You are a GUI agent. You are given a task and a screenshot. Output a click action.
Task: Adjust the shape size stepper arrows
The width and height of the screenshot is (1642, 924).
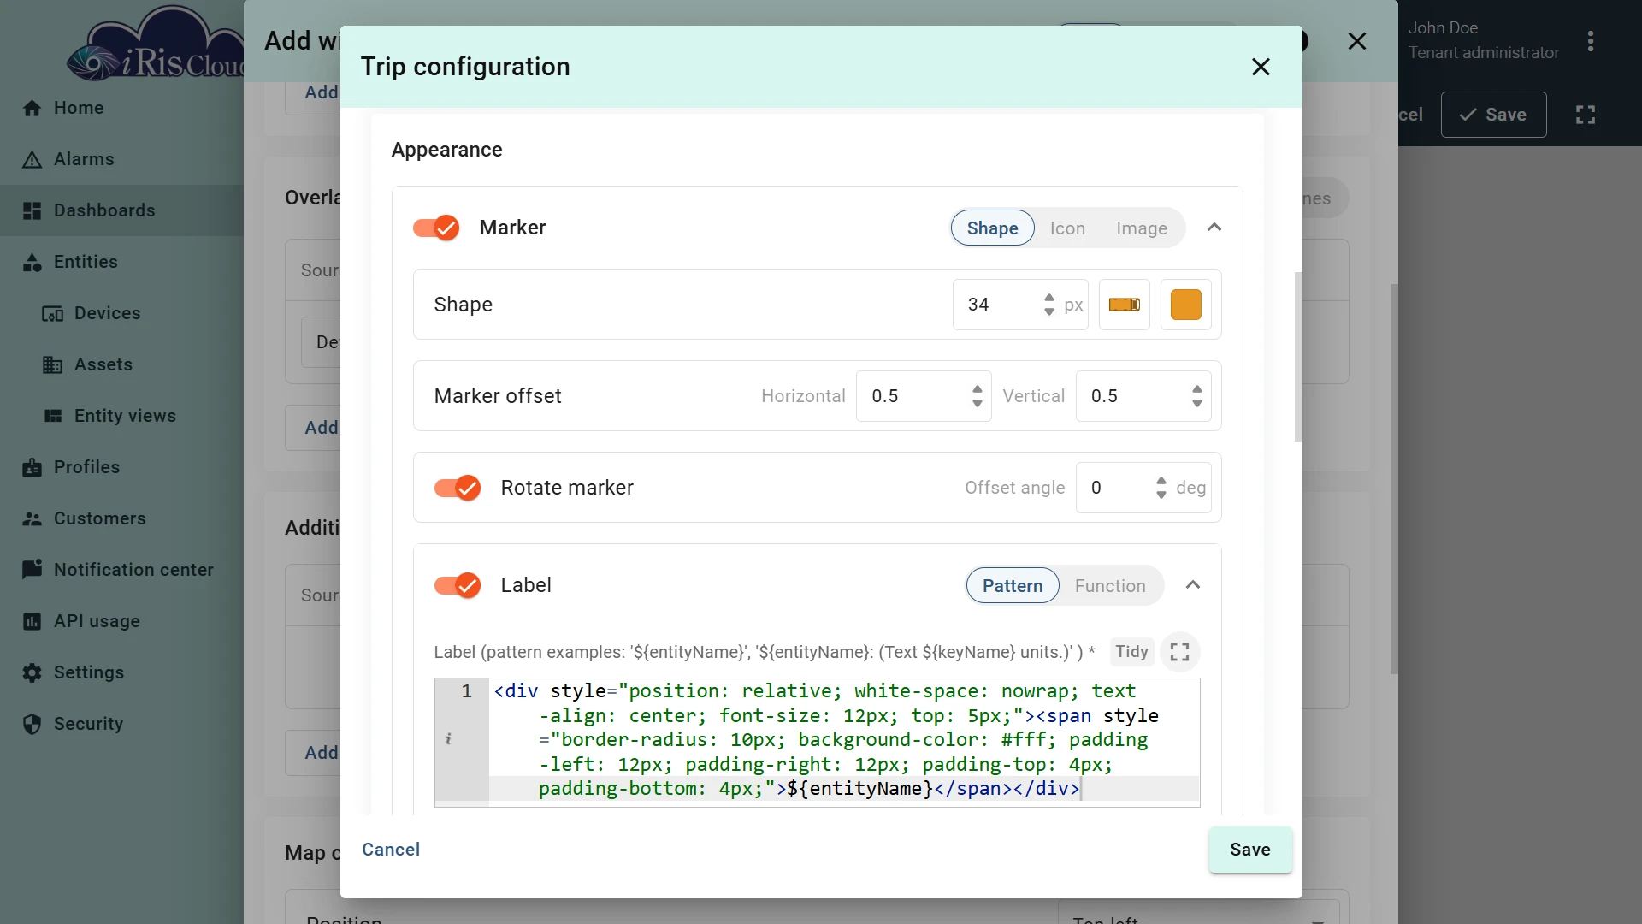(x=1048, y=305)
